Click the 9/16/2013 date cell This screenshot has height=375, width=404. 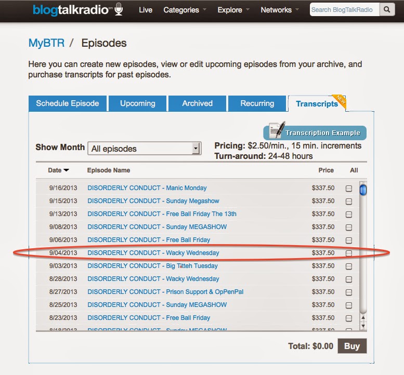(x=63, y=188)
